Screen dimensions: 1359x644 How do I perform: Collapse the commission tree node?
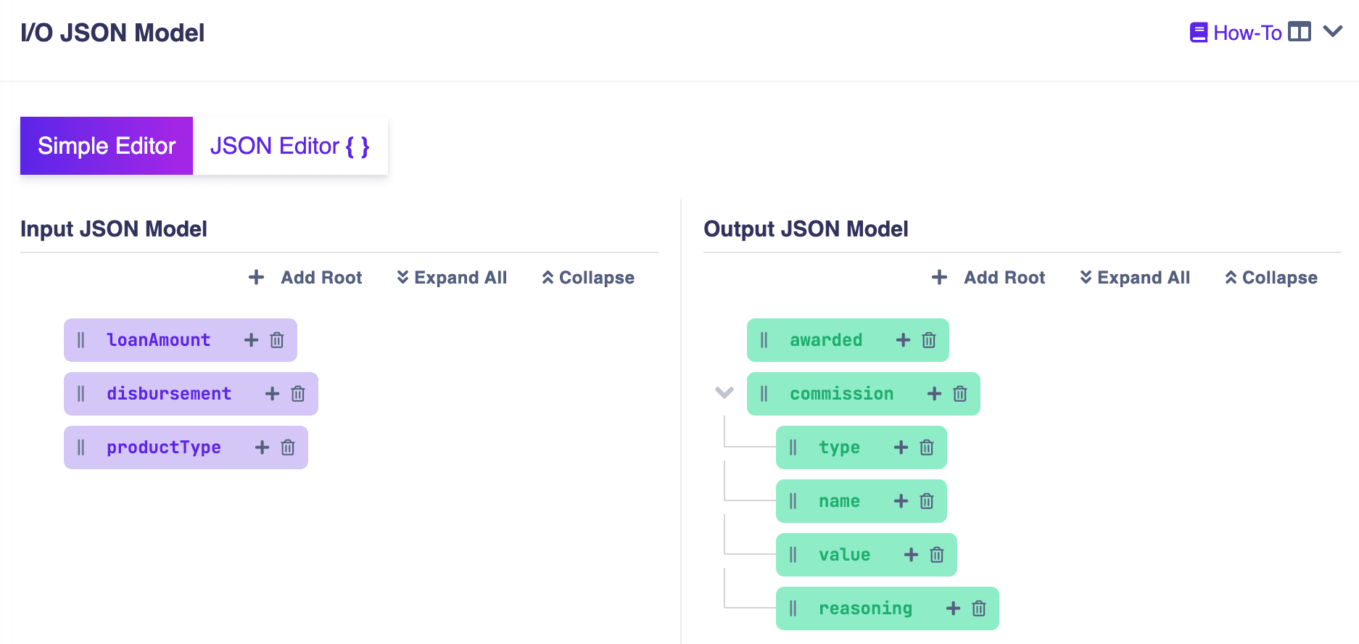tap(724, 393)
